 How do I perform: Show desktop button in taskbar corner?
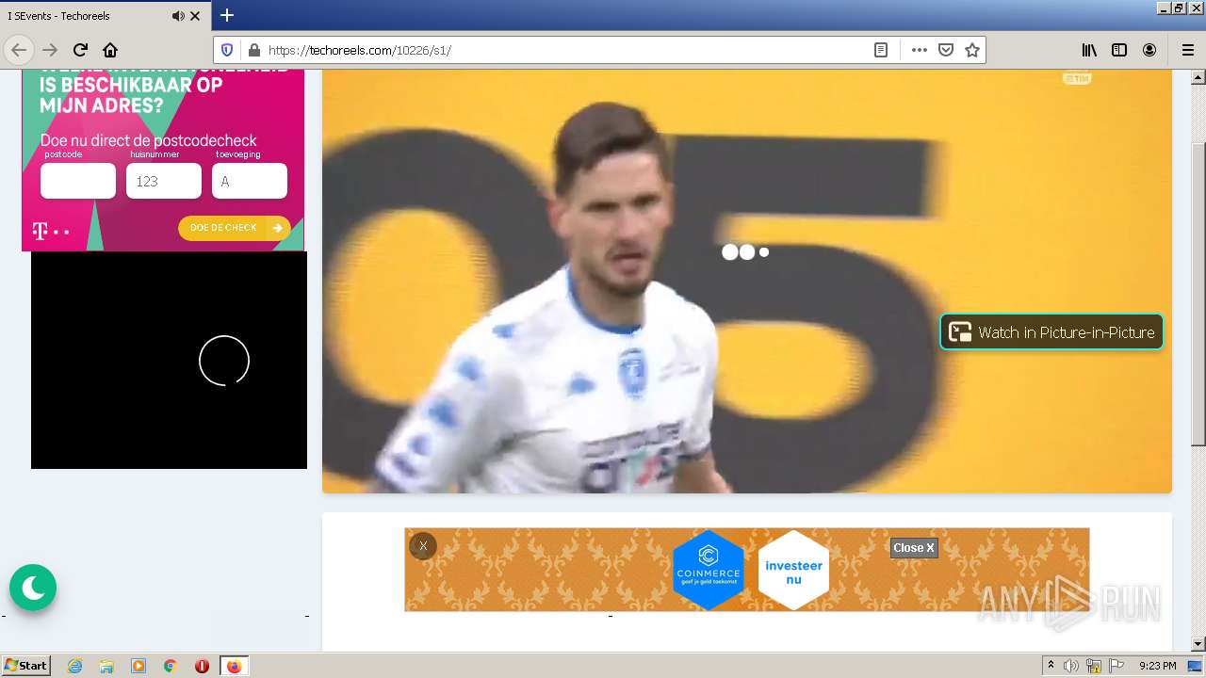click(x=1195, y=666)
